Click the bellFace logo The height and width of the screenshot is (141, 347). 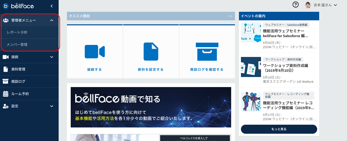click(x=18, y=6)
